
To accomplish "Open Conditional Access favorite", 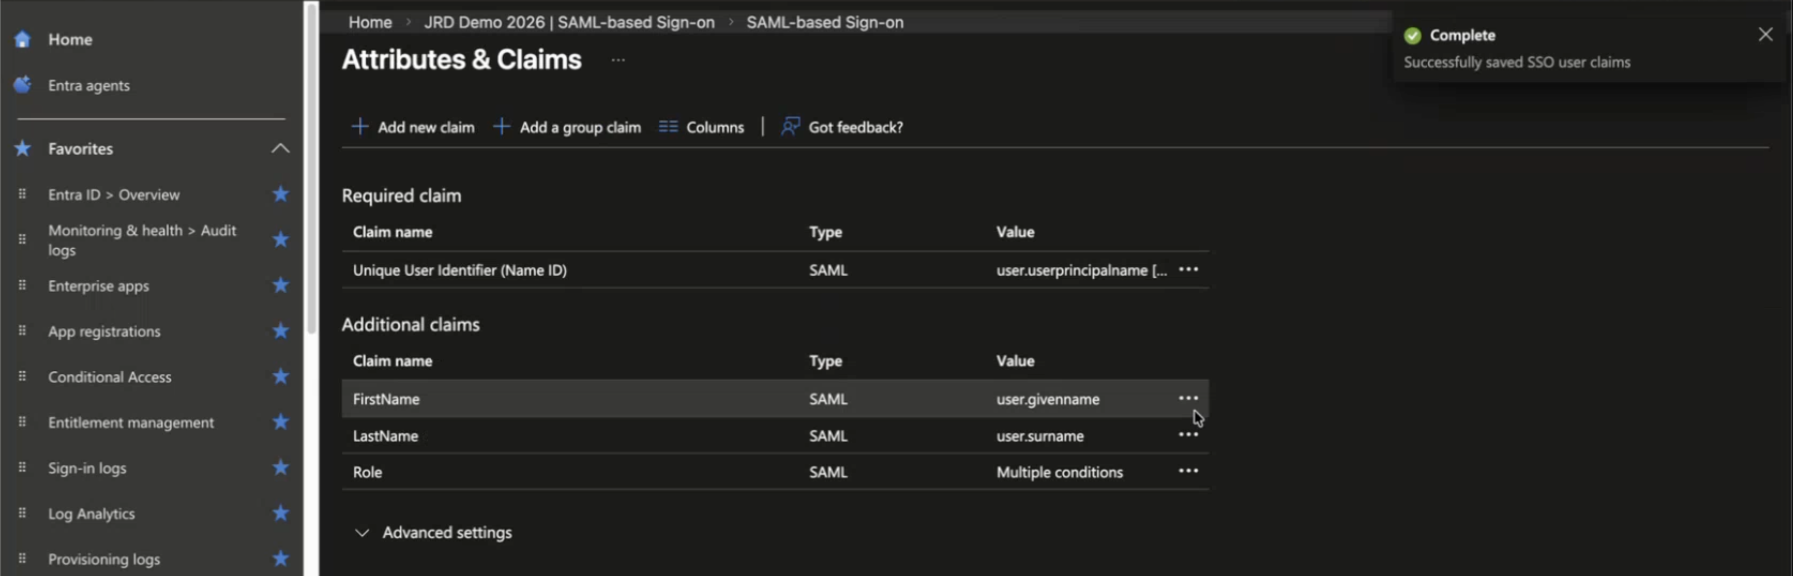I will (x=109, y=377).
